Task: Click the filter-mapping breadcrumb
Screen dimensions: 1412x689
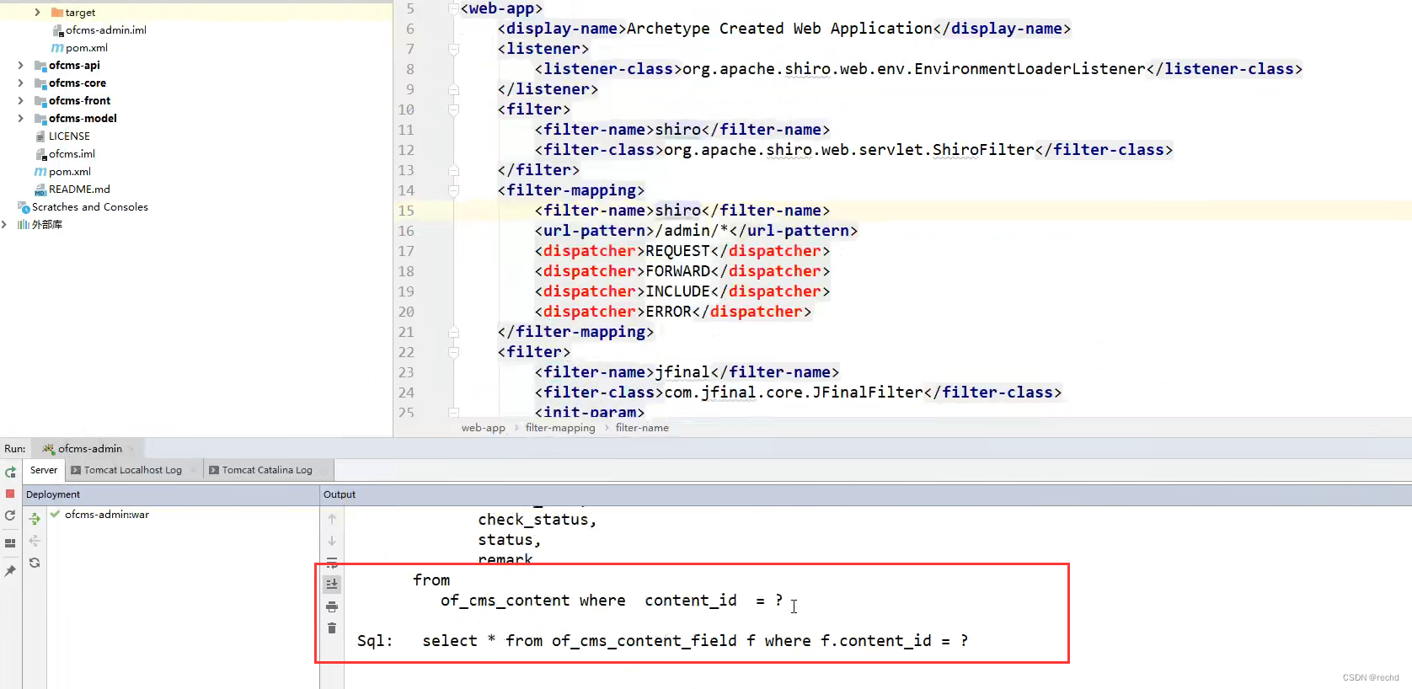Action: pos(560,428)
